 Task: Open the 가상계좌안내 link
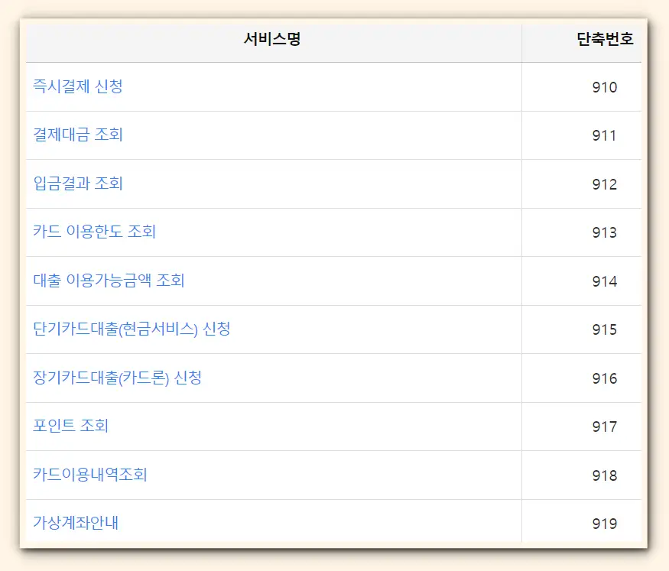tap(76, 522)
